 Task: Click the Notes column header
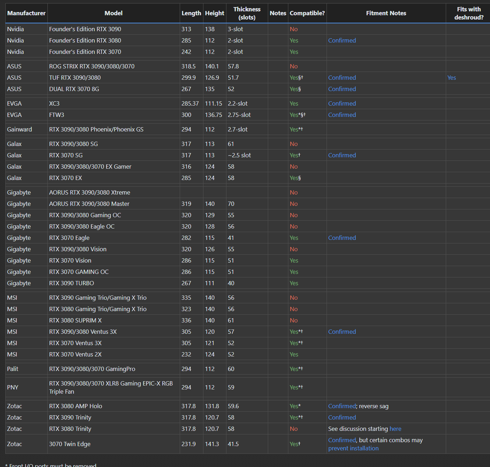tap(278, 13)
